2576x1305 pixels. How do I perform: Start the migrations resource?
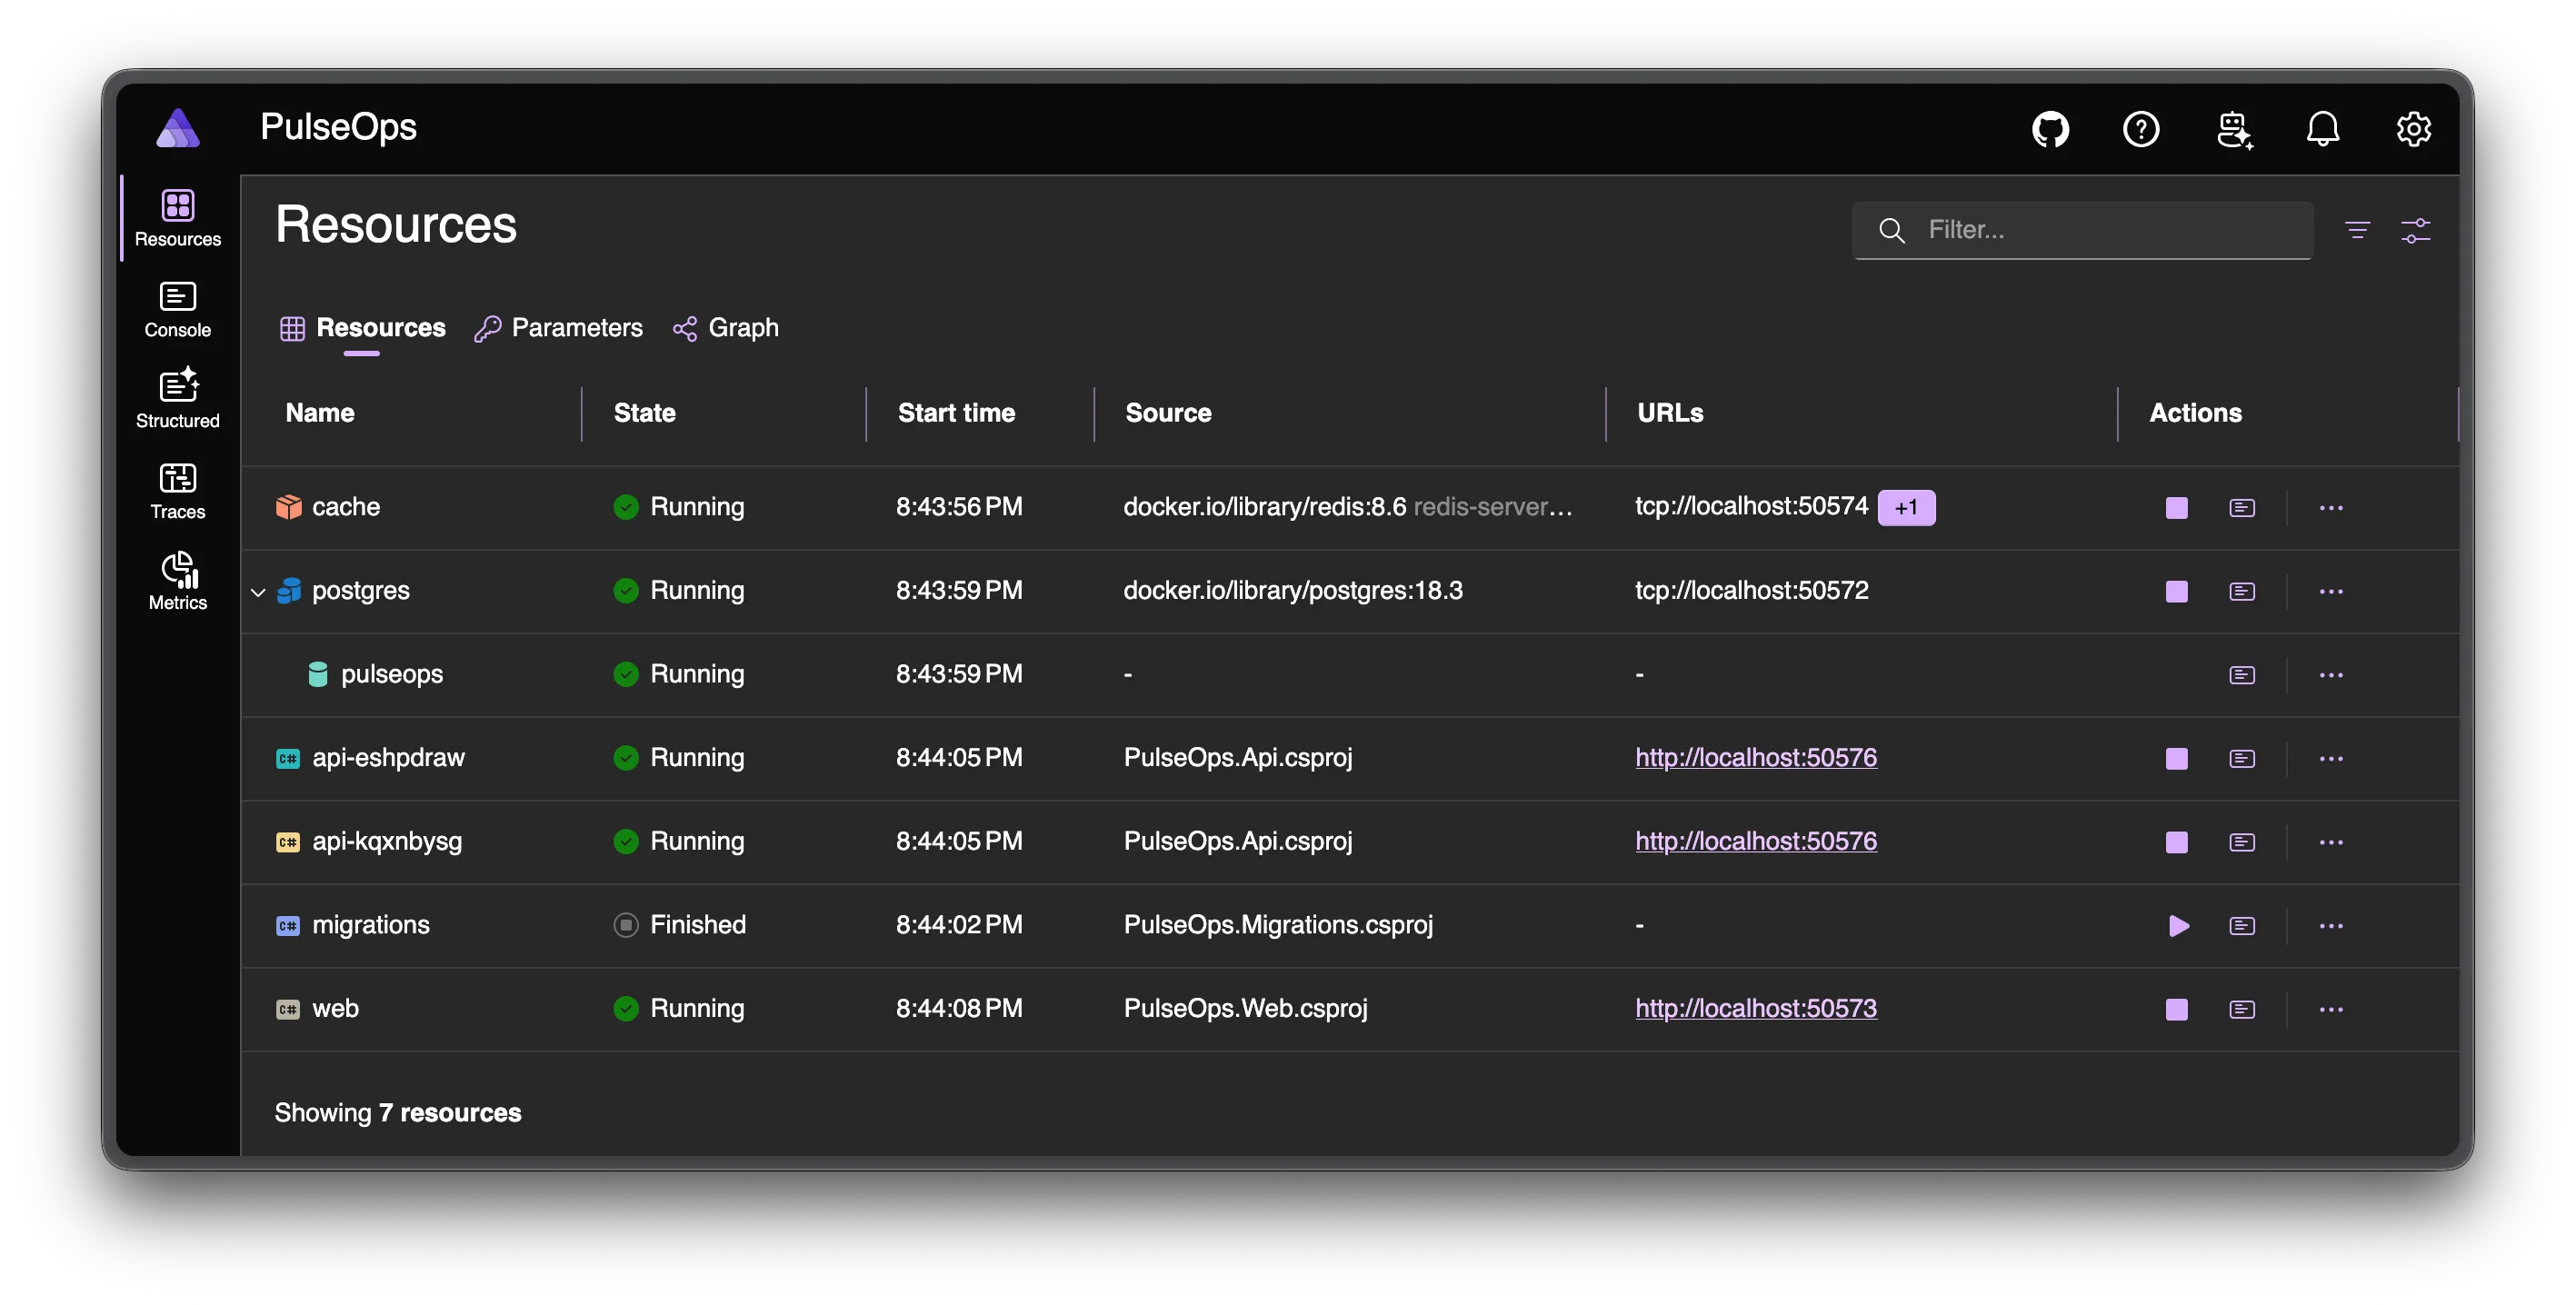pos(2178,926)
